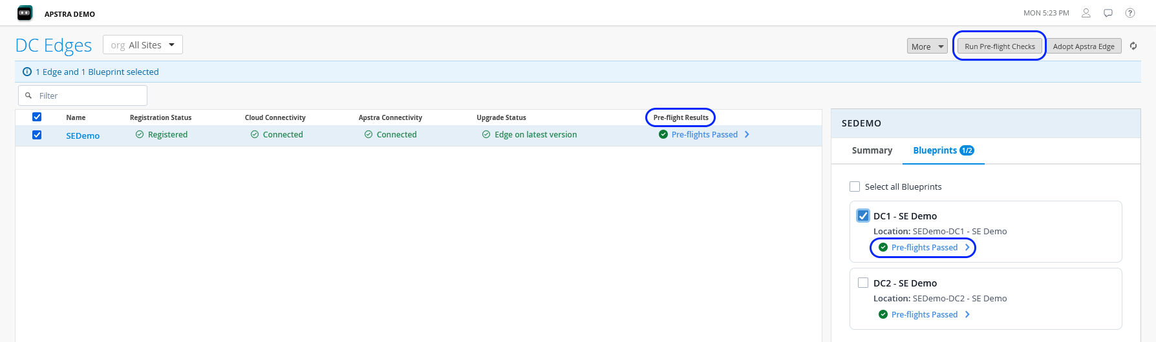Open the user account icon

[1086, 13]
